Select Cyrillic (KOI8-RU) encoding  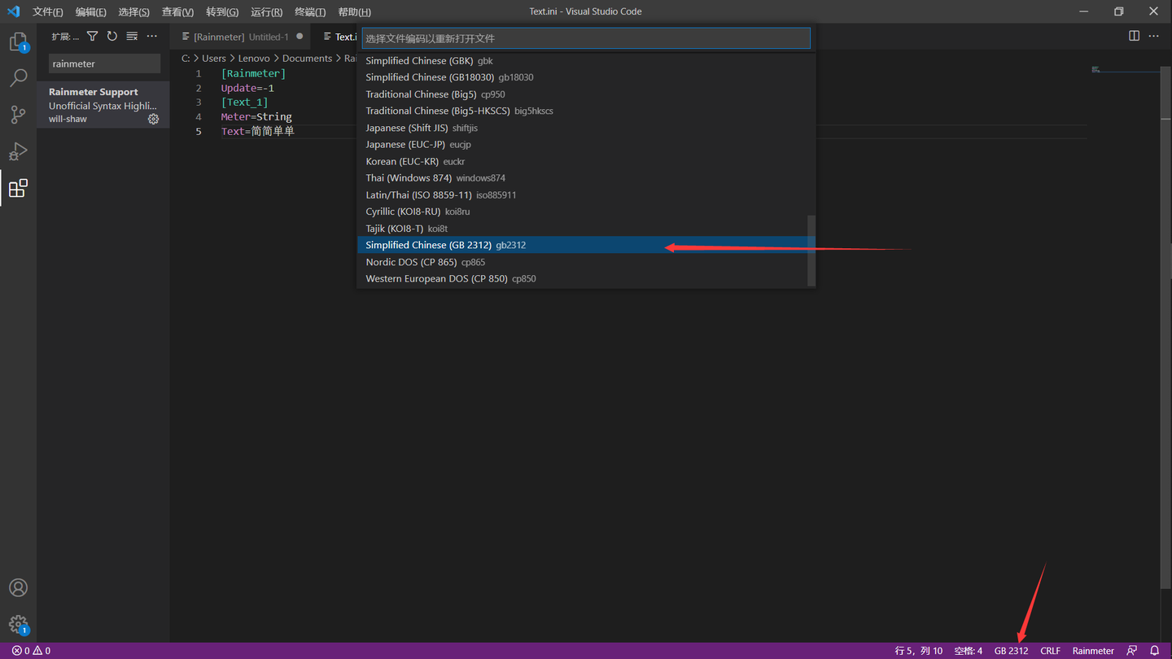click(586, 212)
